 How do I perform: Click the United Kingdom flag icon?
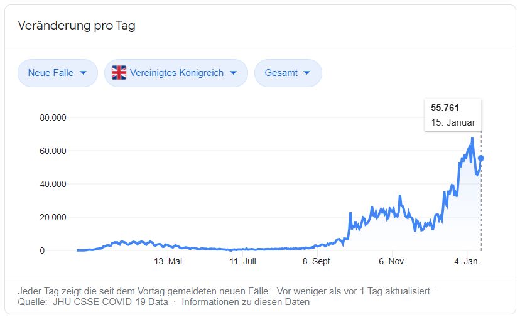click(119, 73)
